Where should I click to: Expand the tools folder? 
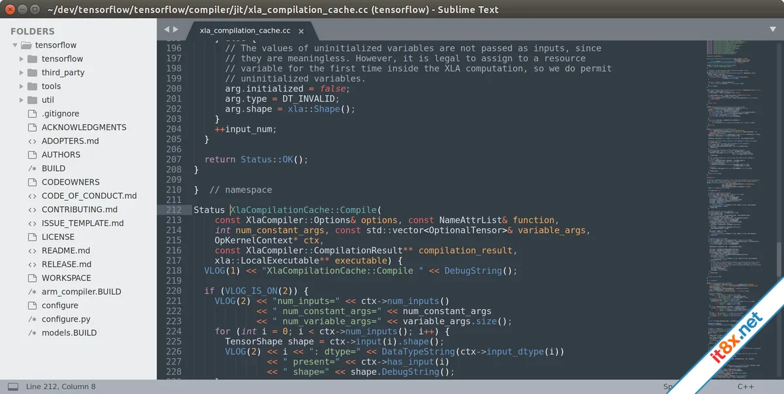click(x=22, y=86)
